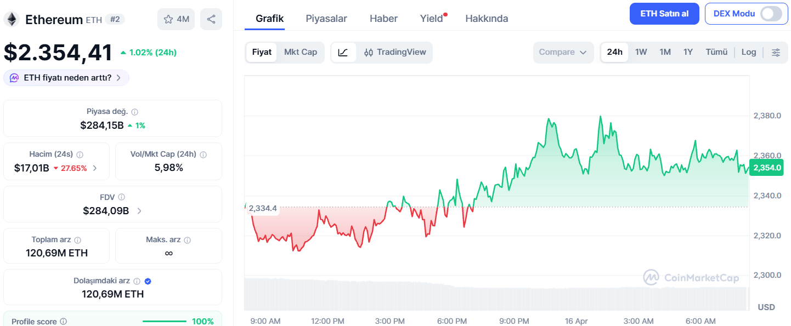791x326 pixels.
Task: Click the $17,01B volume value
Action: pyautogui.click(x=31, y=168)
